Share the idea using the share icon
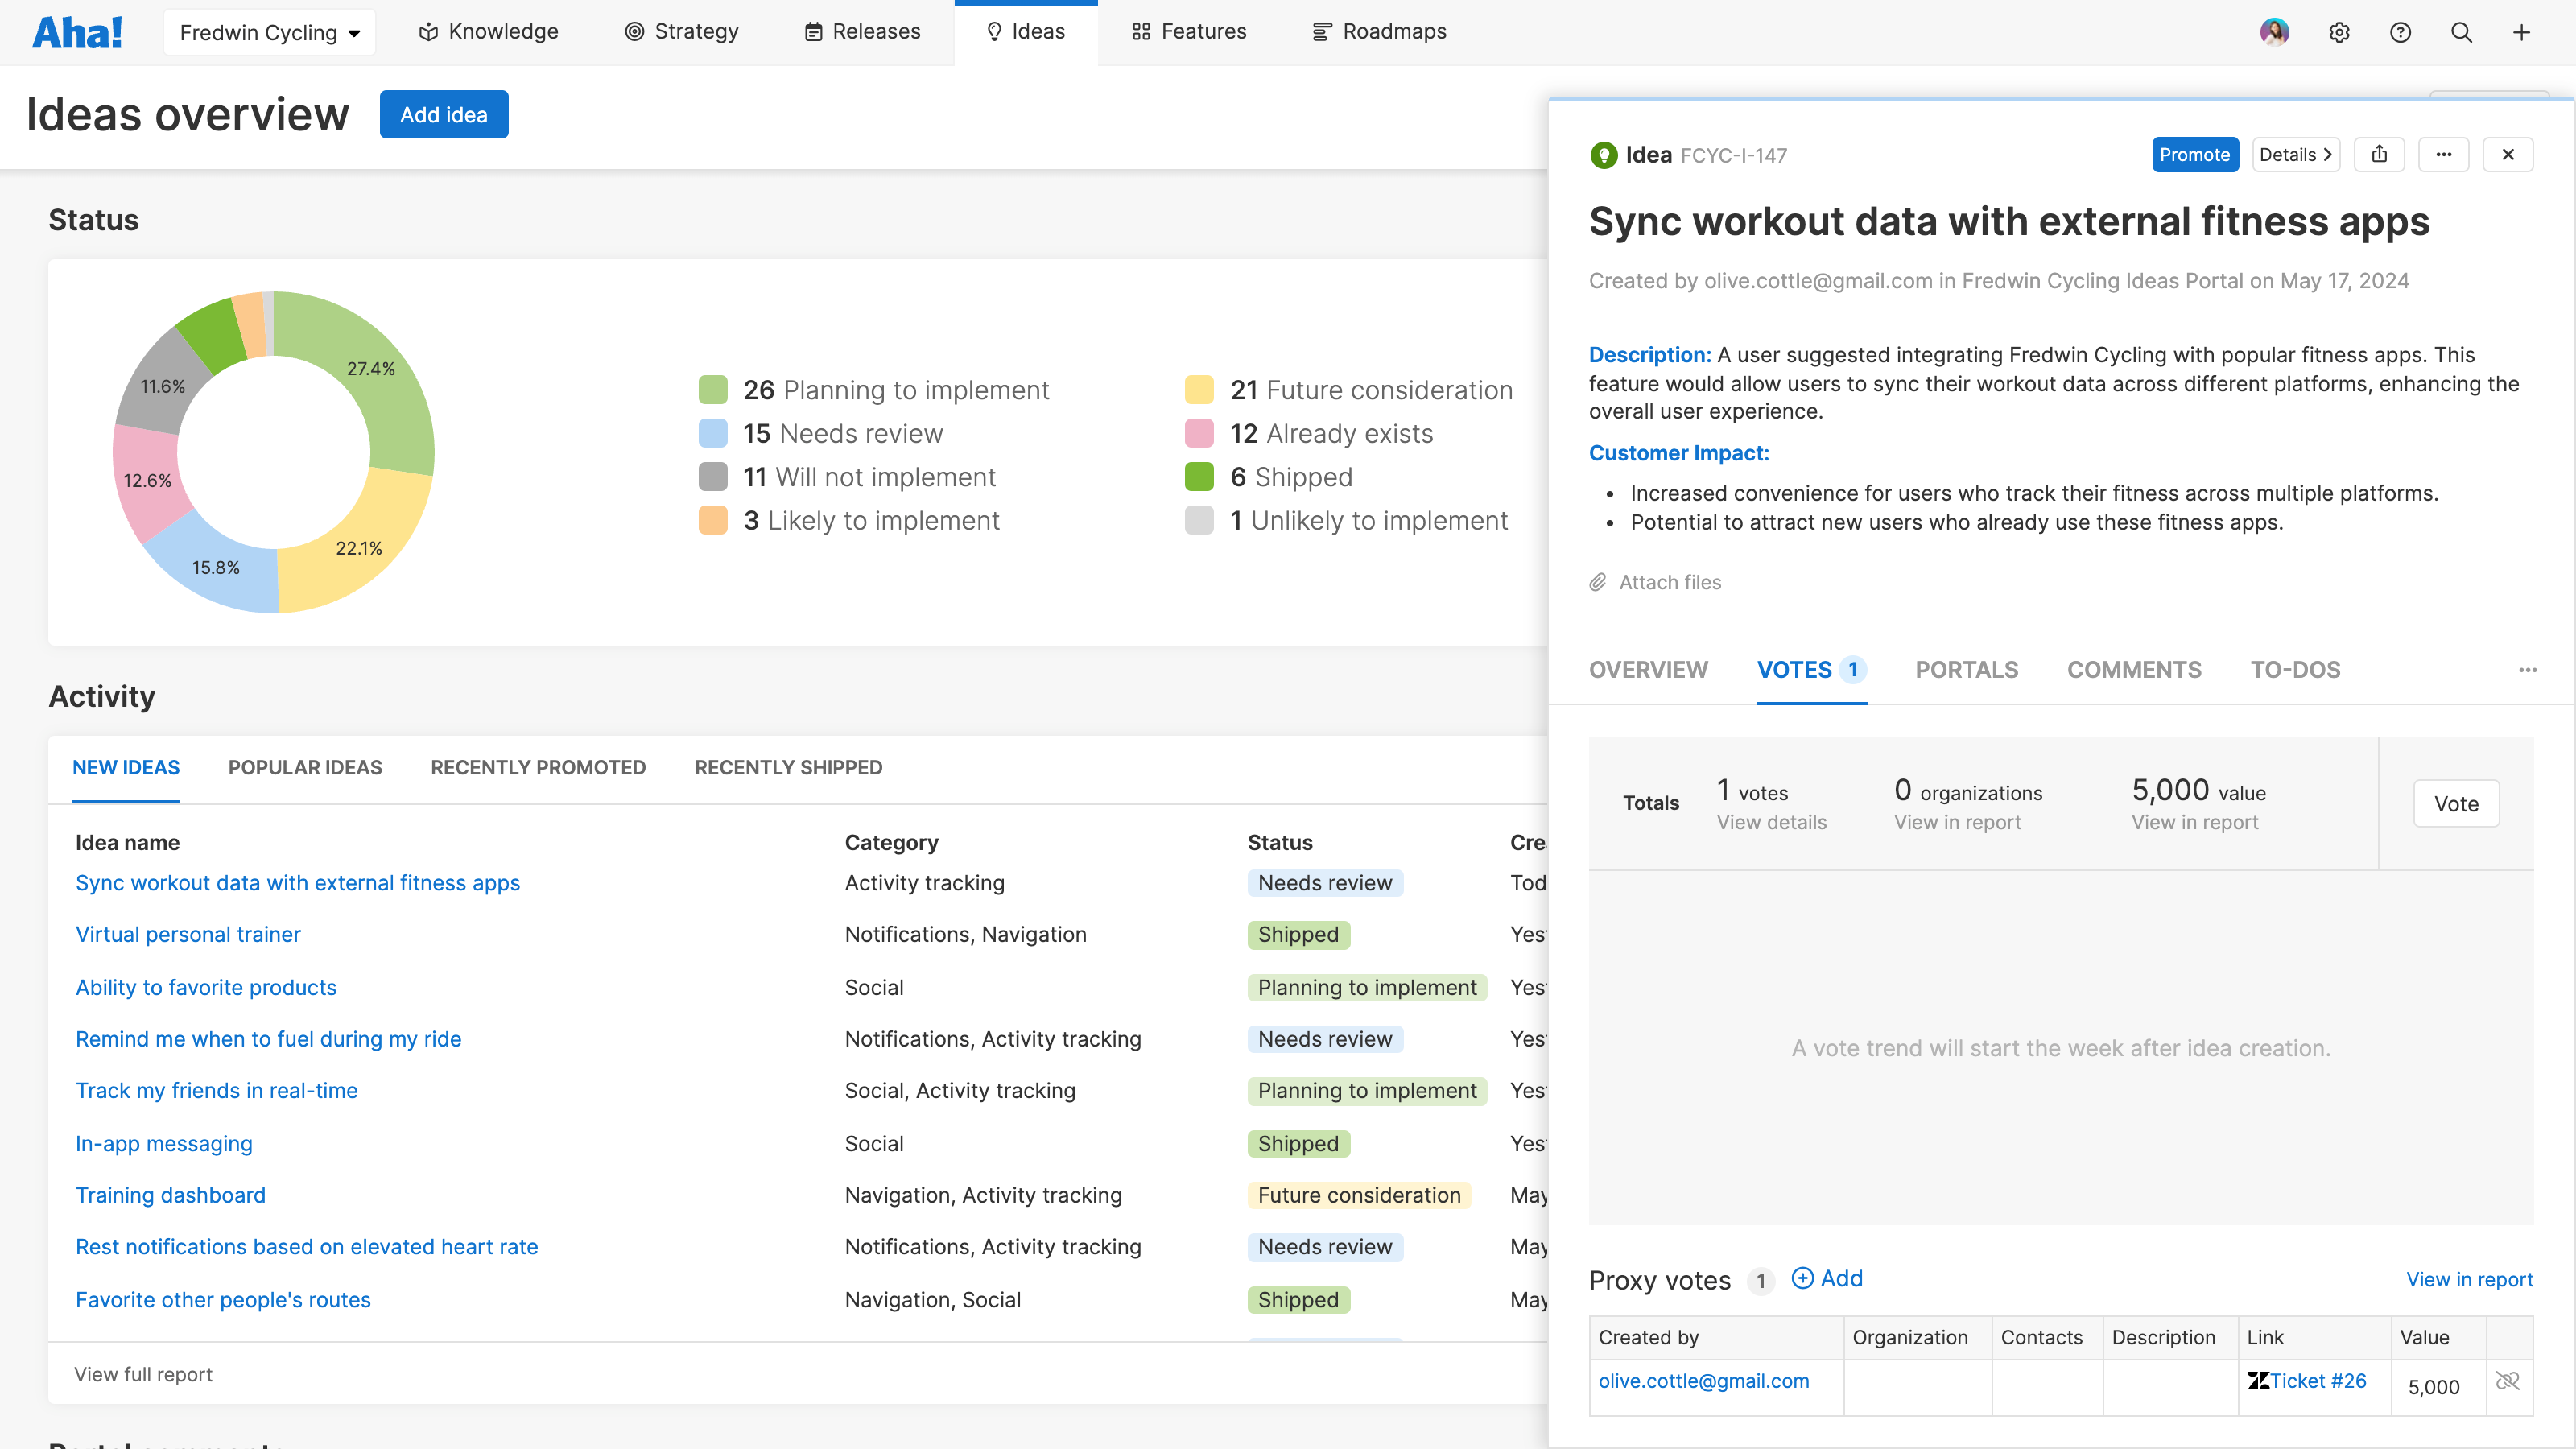The image size is (2576, 1449). (2380, 154)
